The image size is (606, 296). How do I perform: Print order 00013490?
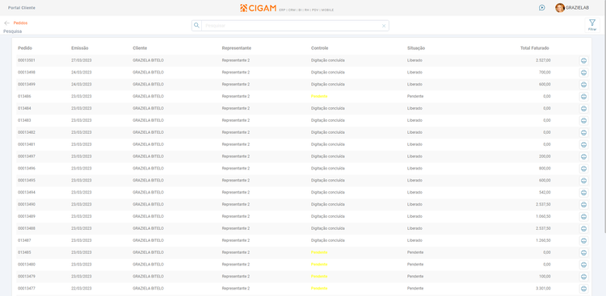[x=583, y=205]
